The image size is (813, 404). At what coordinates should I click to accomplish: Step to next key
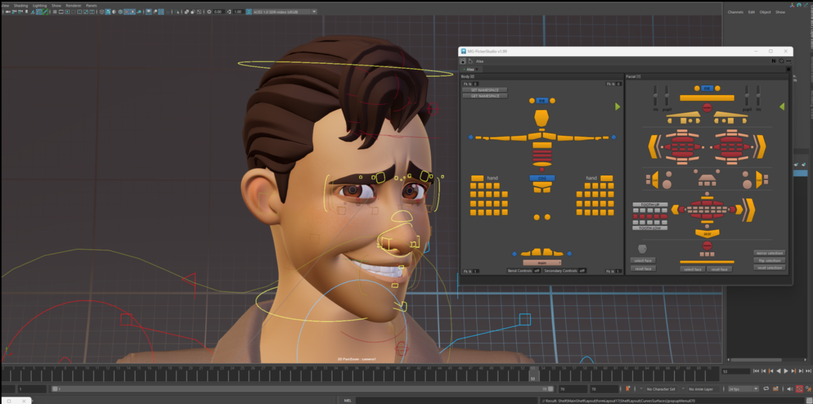(x=794, y=371)
